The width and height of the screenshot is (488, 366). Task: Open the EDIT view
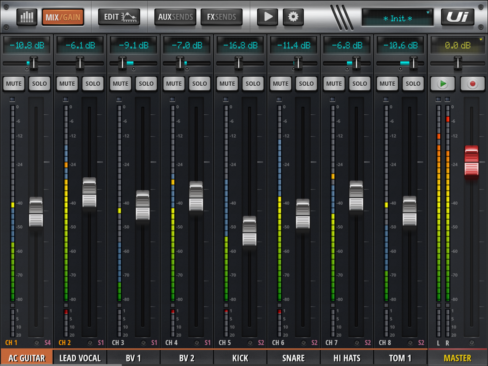click(x=119, y=17)
